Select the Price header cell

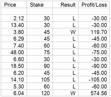pyautogui.click(x=14, y=5)
